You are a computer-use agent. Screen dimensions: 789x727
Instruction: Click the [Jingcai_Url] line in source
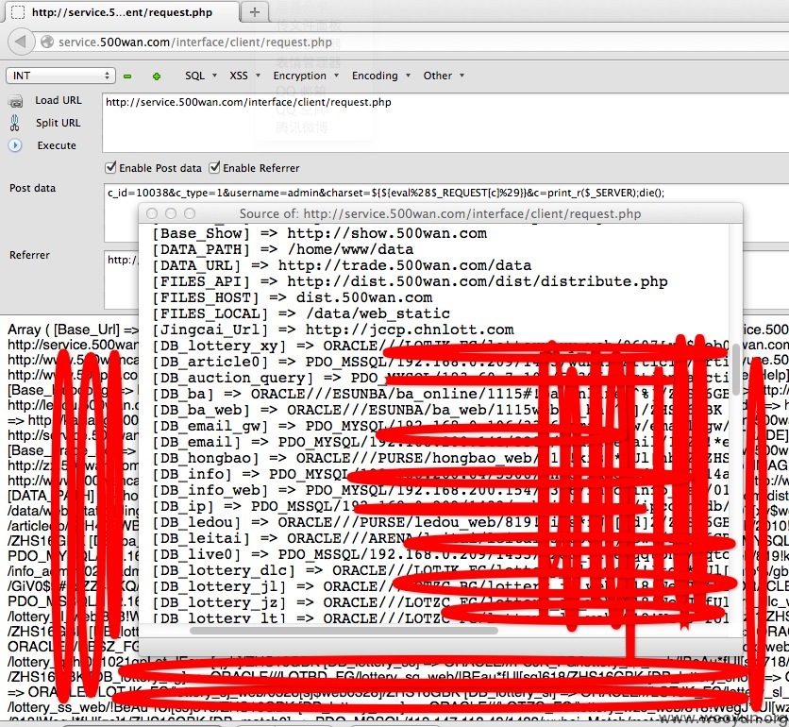pyautogui.click(x=333, y=330)
